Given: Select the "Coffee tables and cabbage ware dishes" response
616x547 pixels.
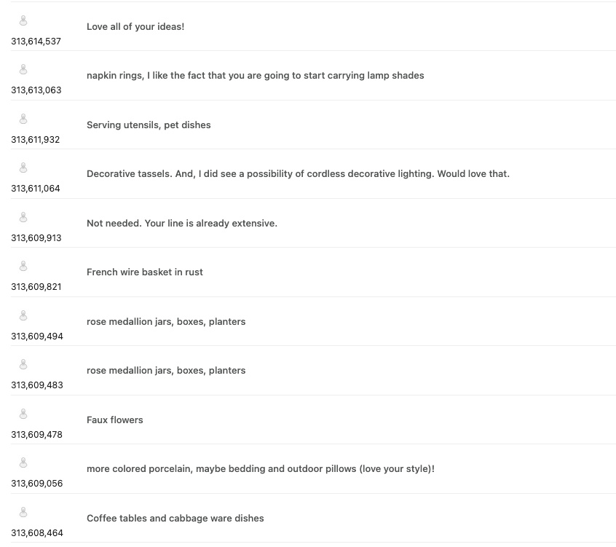Looking at the screenshot, I should (175, 519).
